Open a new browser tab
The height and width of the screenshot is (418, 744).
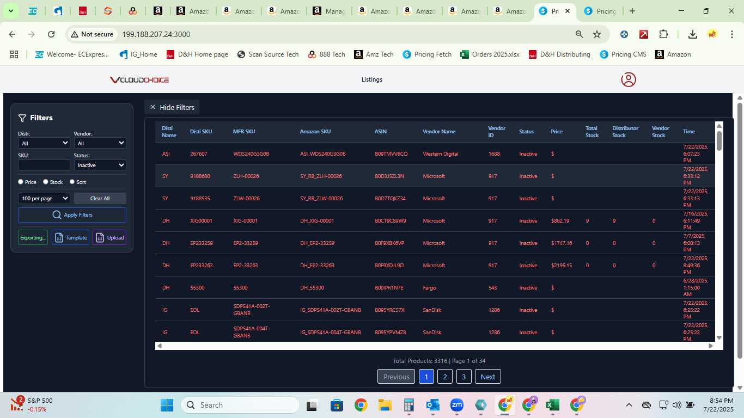click(x=632, y=11)
